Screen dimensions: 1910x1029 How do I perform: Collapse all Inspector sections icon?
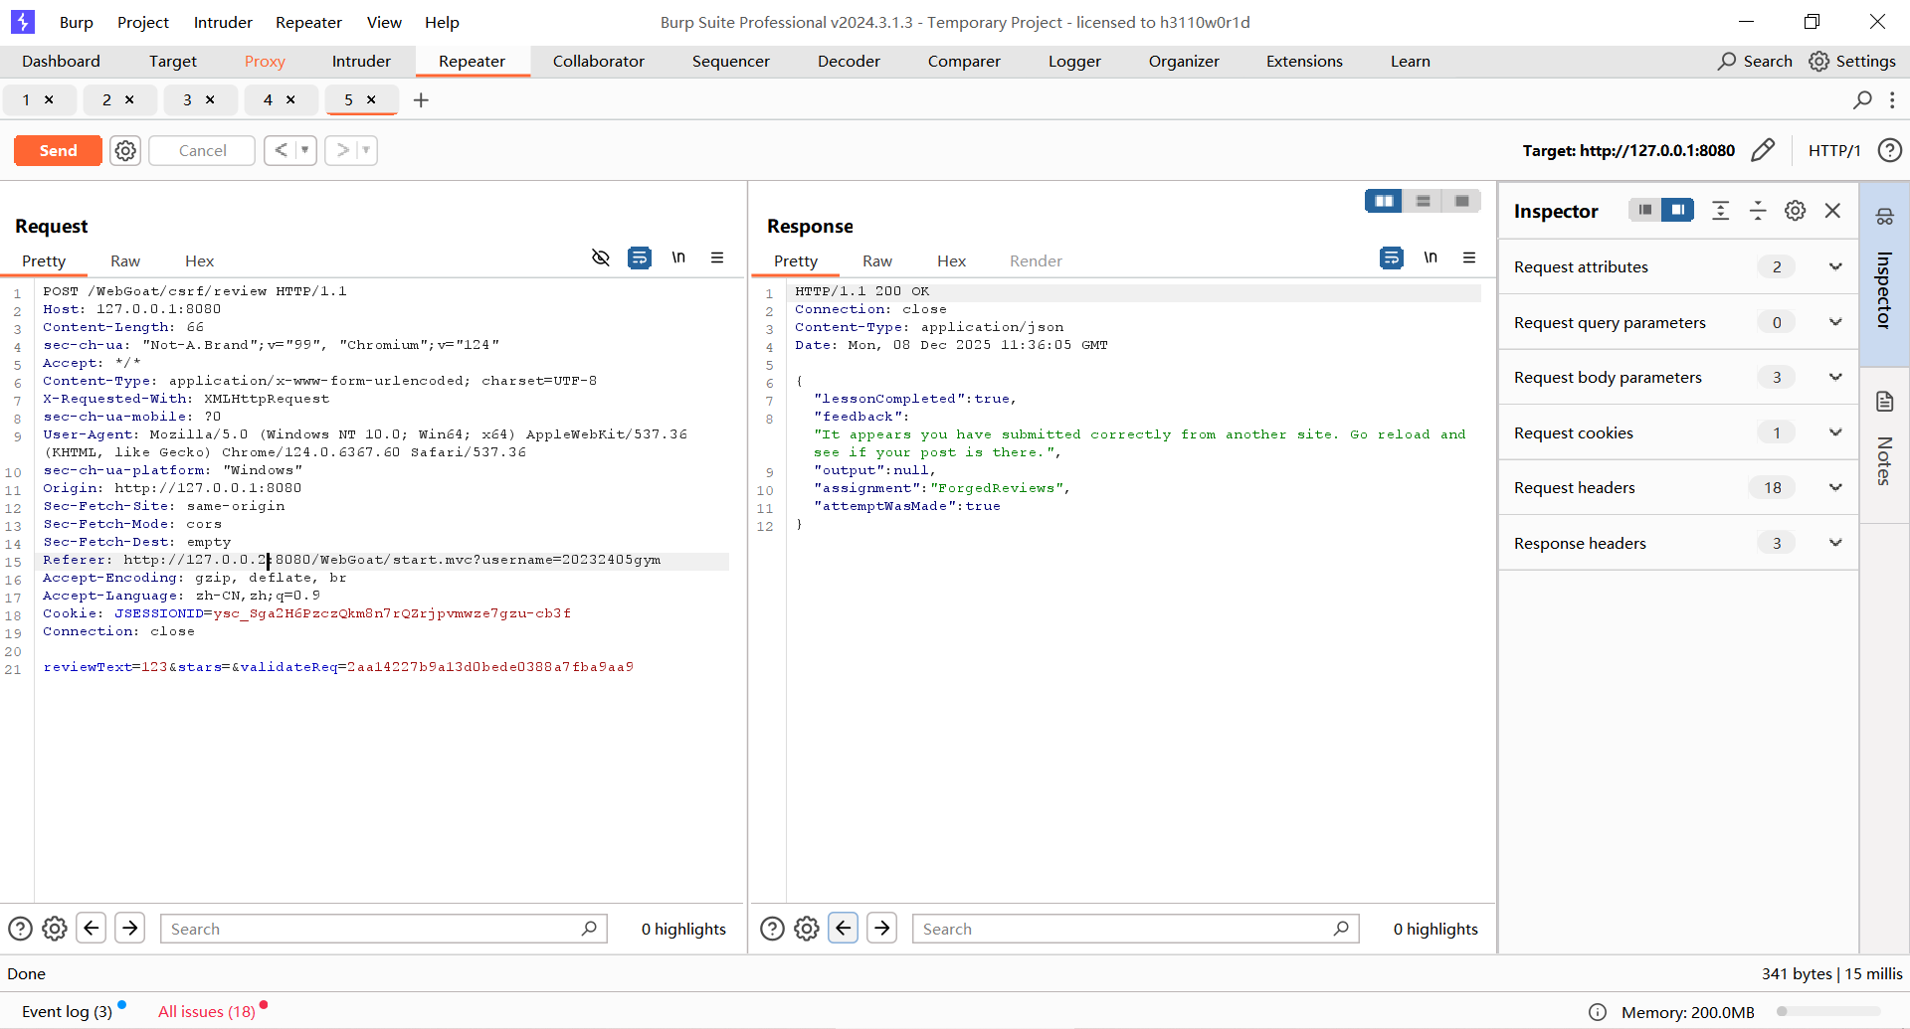(x=1758, y=211)
